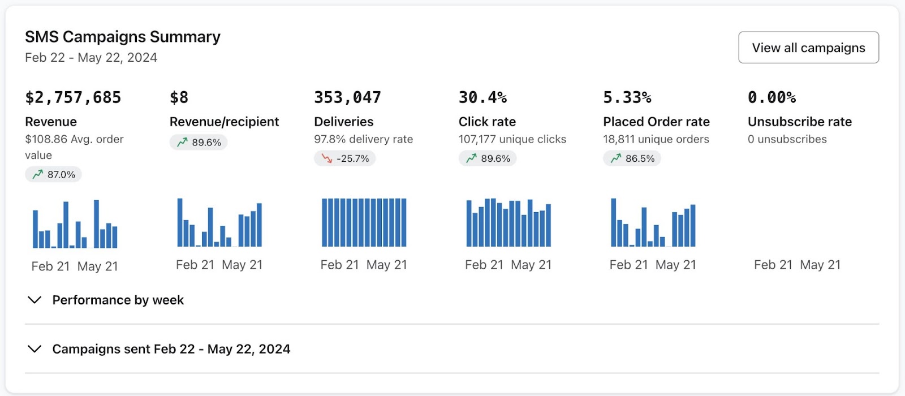Click the Campaigns sent chevron arrow
905x396 pixels.
[x=35, y=349]
